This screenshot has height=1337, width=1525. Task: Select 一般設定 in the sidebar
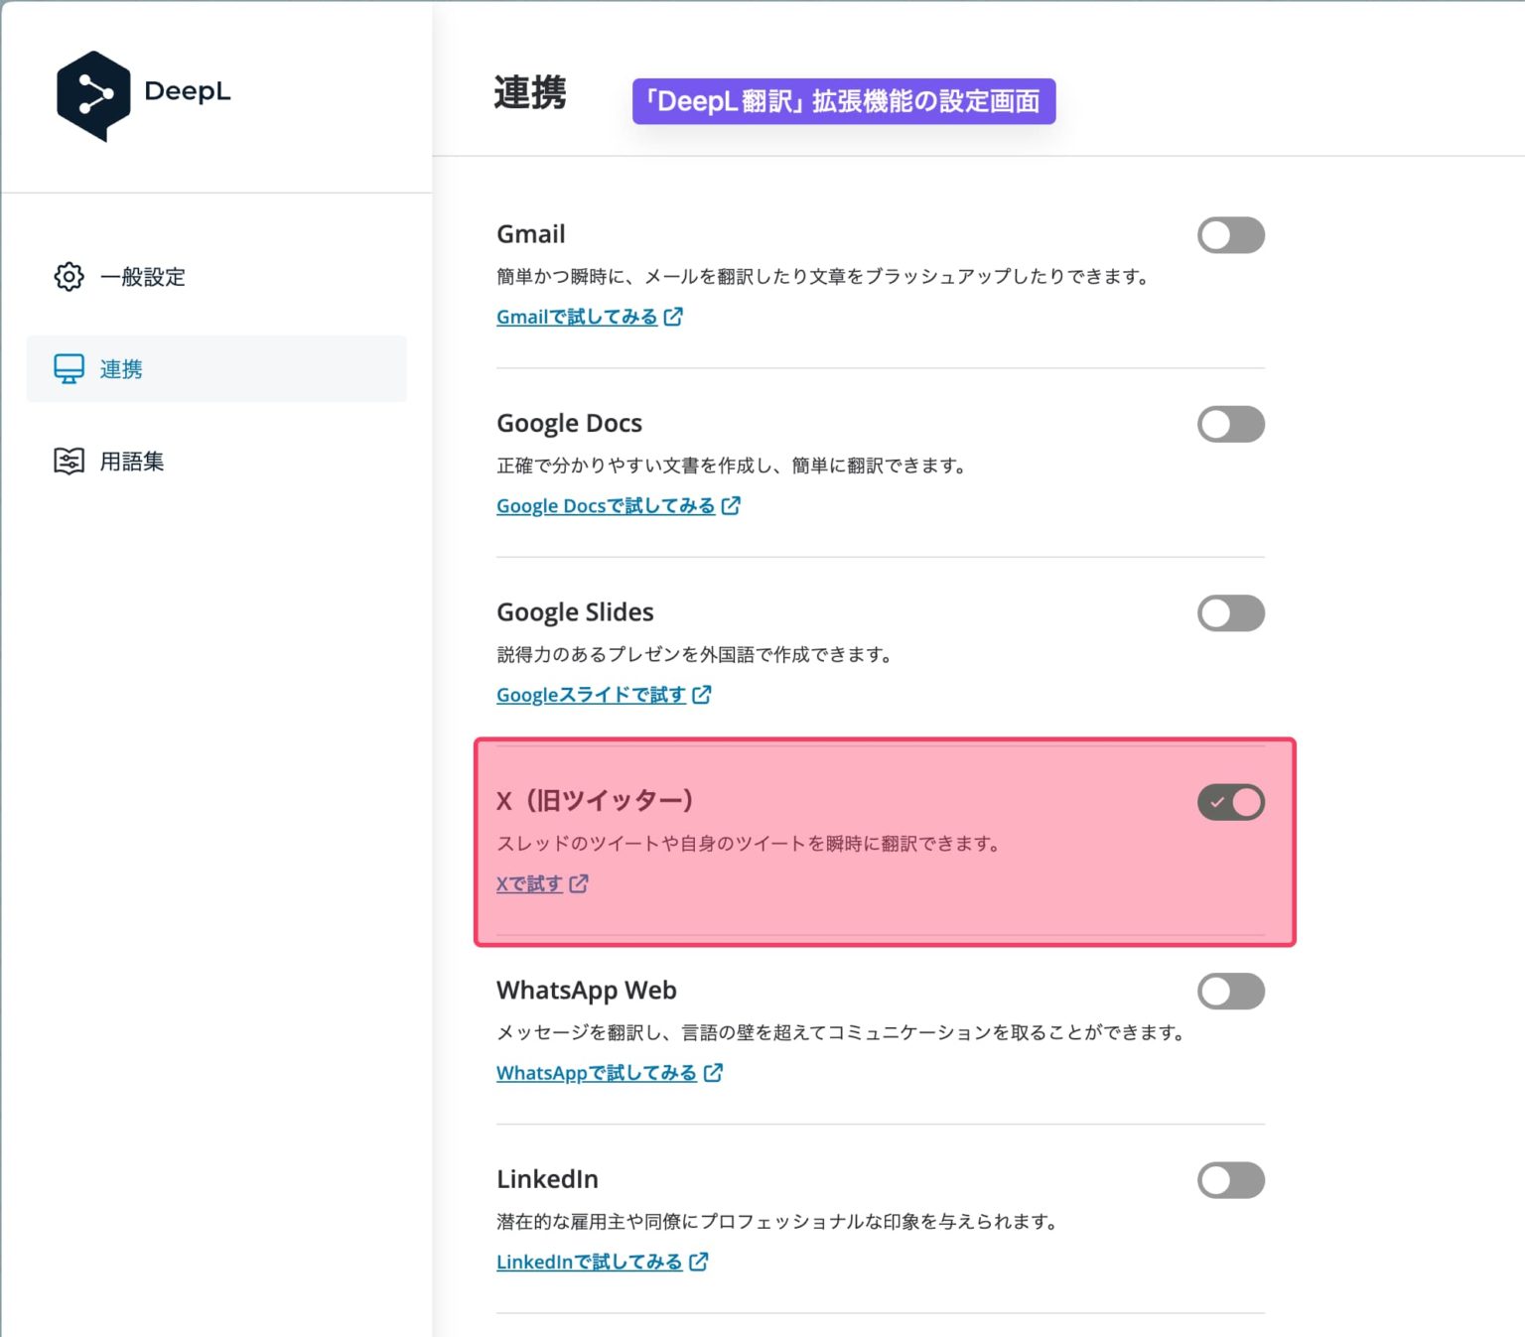tap(142, 277)
